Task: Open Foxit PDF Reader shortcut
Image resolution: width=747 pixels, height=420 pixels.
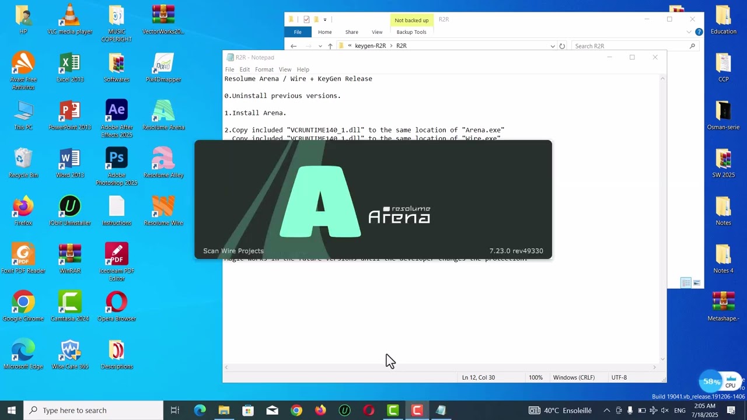Action: pyautogui.click(x=23, y=259)
